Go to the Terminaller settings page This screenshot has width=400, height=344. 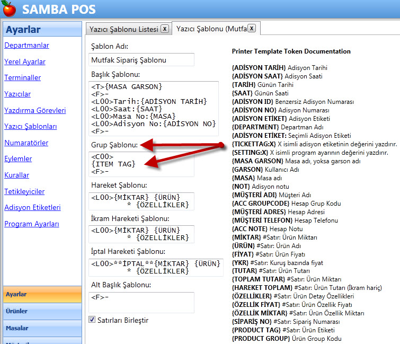click(22, 78)
